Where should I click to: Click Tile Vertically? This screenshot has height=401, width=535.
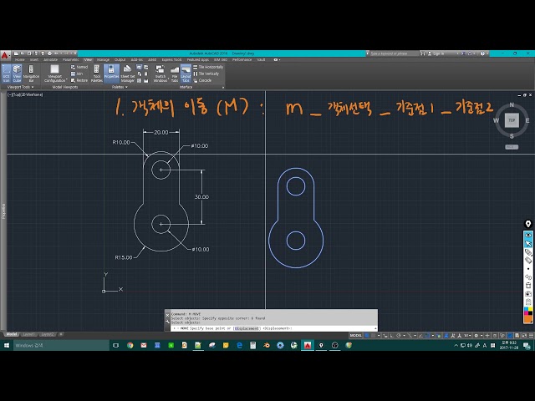(206, 74)
